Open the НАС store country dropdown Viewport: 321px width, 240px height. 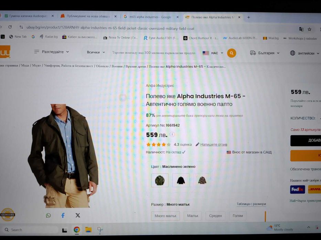213,53
